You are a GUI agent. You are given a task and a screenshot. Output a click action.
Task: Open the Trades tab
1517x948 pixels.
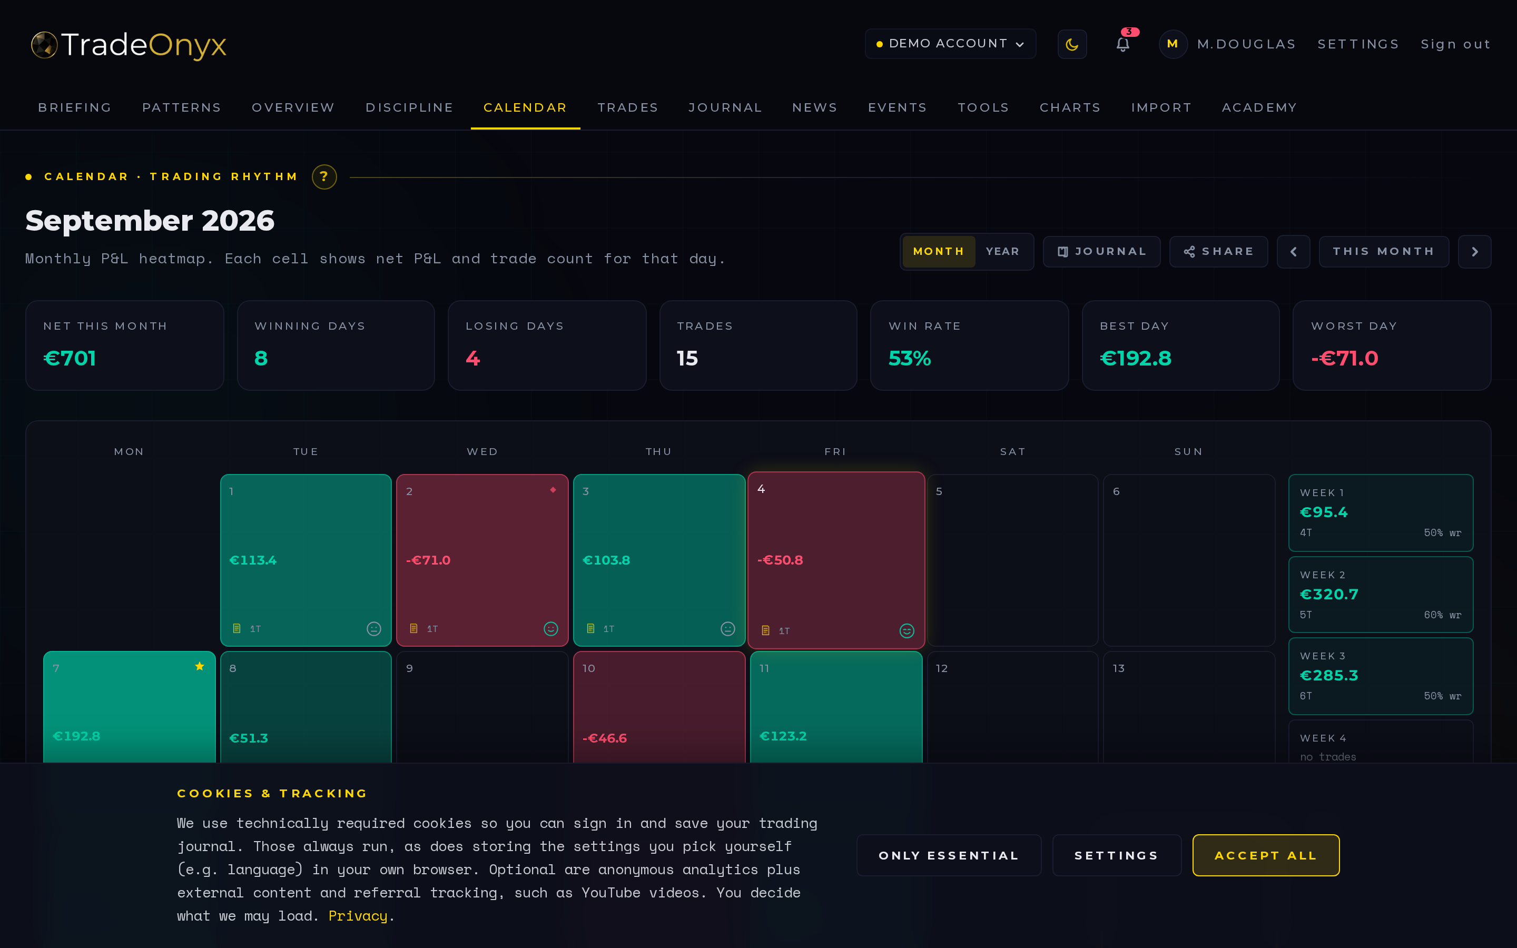click(627, 107)
